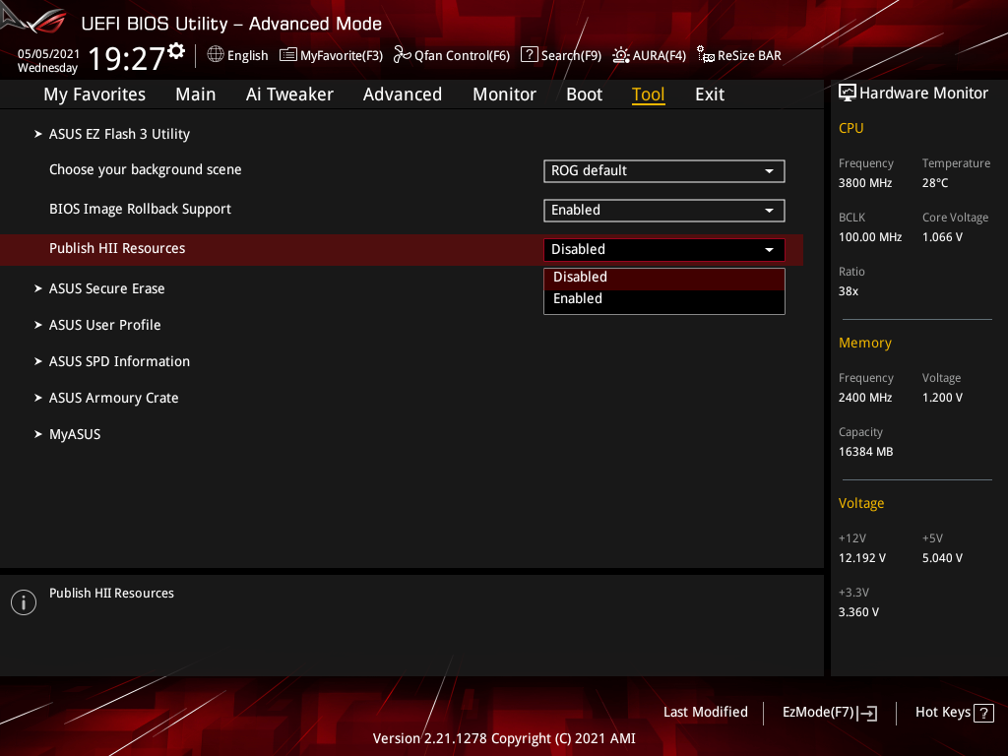Click CPU frequency value 3800 MHz
Viewport: 1008px width, 756px height.
(x=864, y=182)
